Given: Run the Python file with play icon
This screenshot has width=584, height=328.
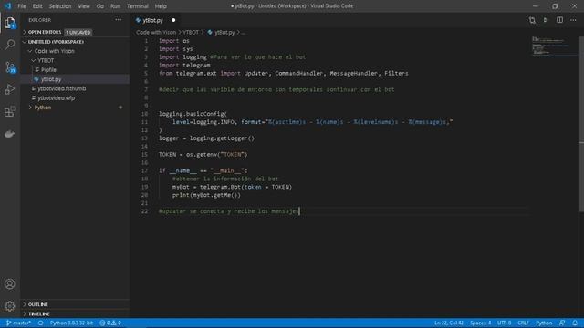Looking at the screenshot, I should [546, 20].
